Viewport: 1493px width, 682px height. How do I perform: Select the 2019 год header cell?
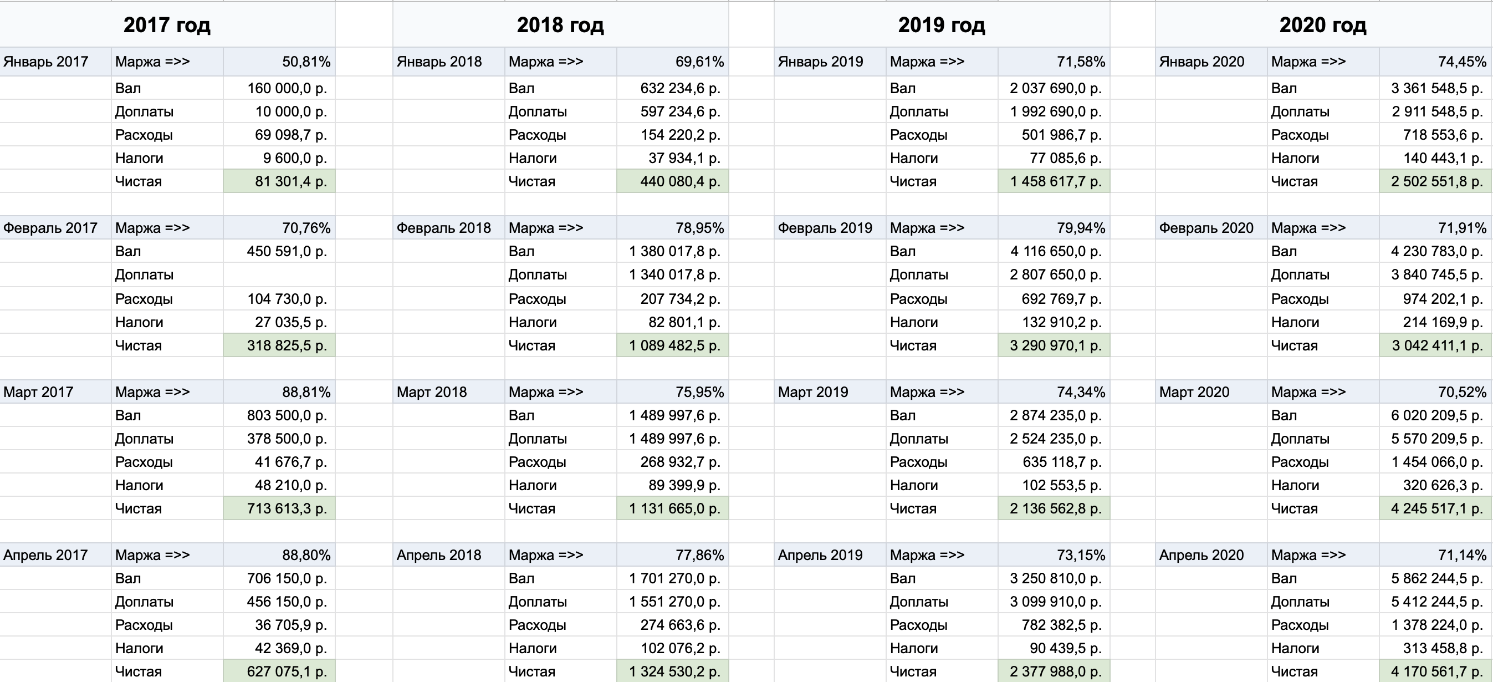point(942,25)
